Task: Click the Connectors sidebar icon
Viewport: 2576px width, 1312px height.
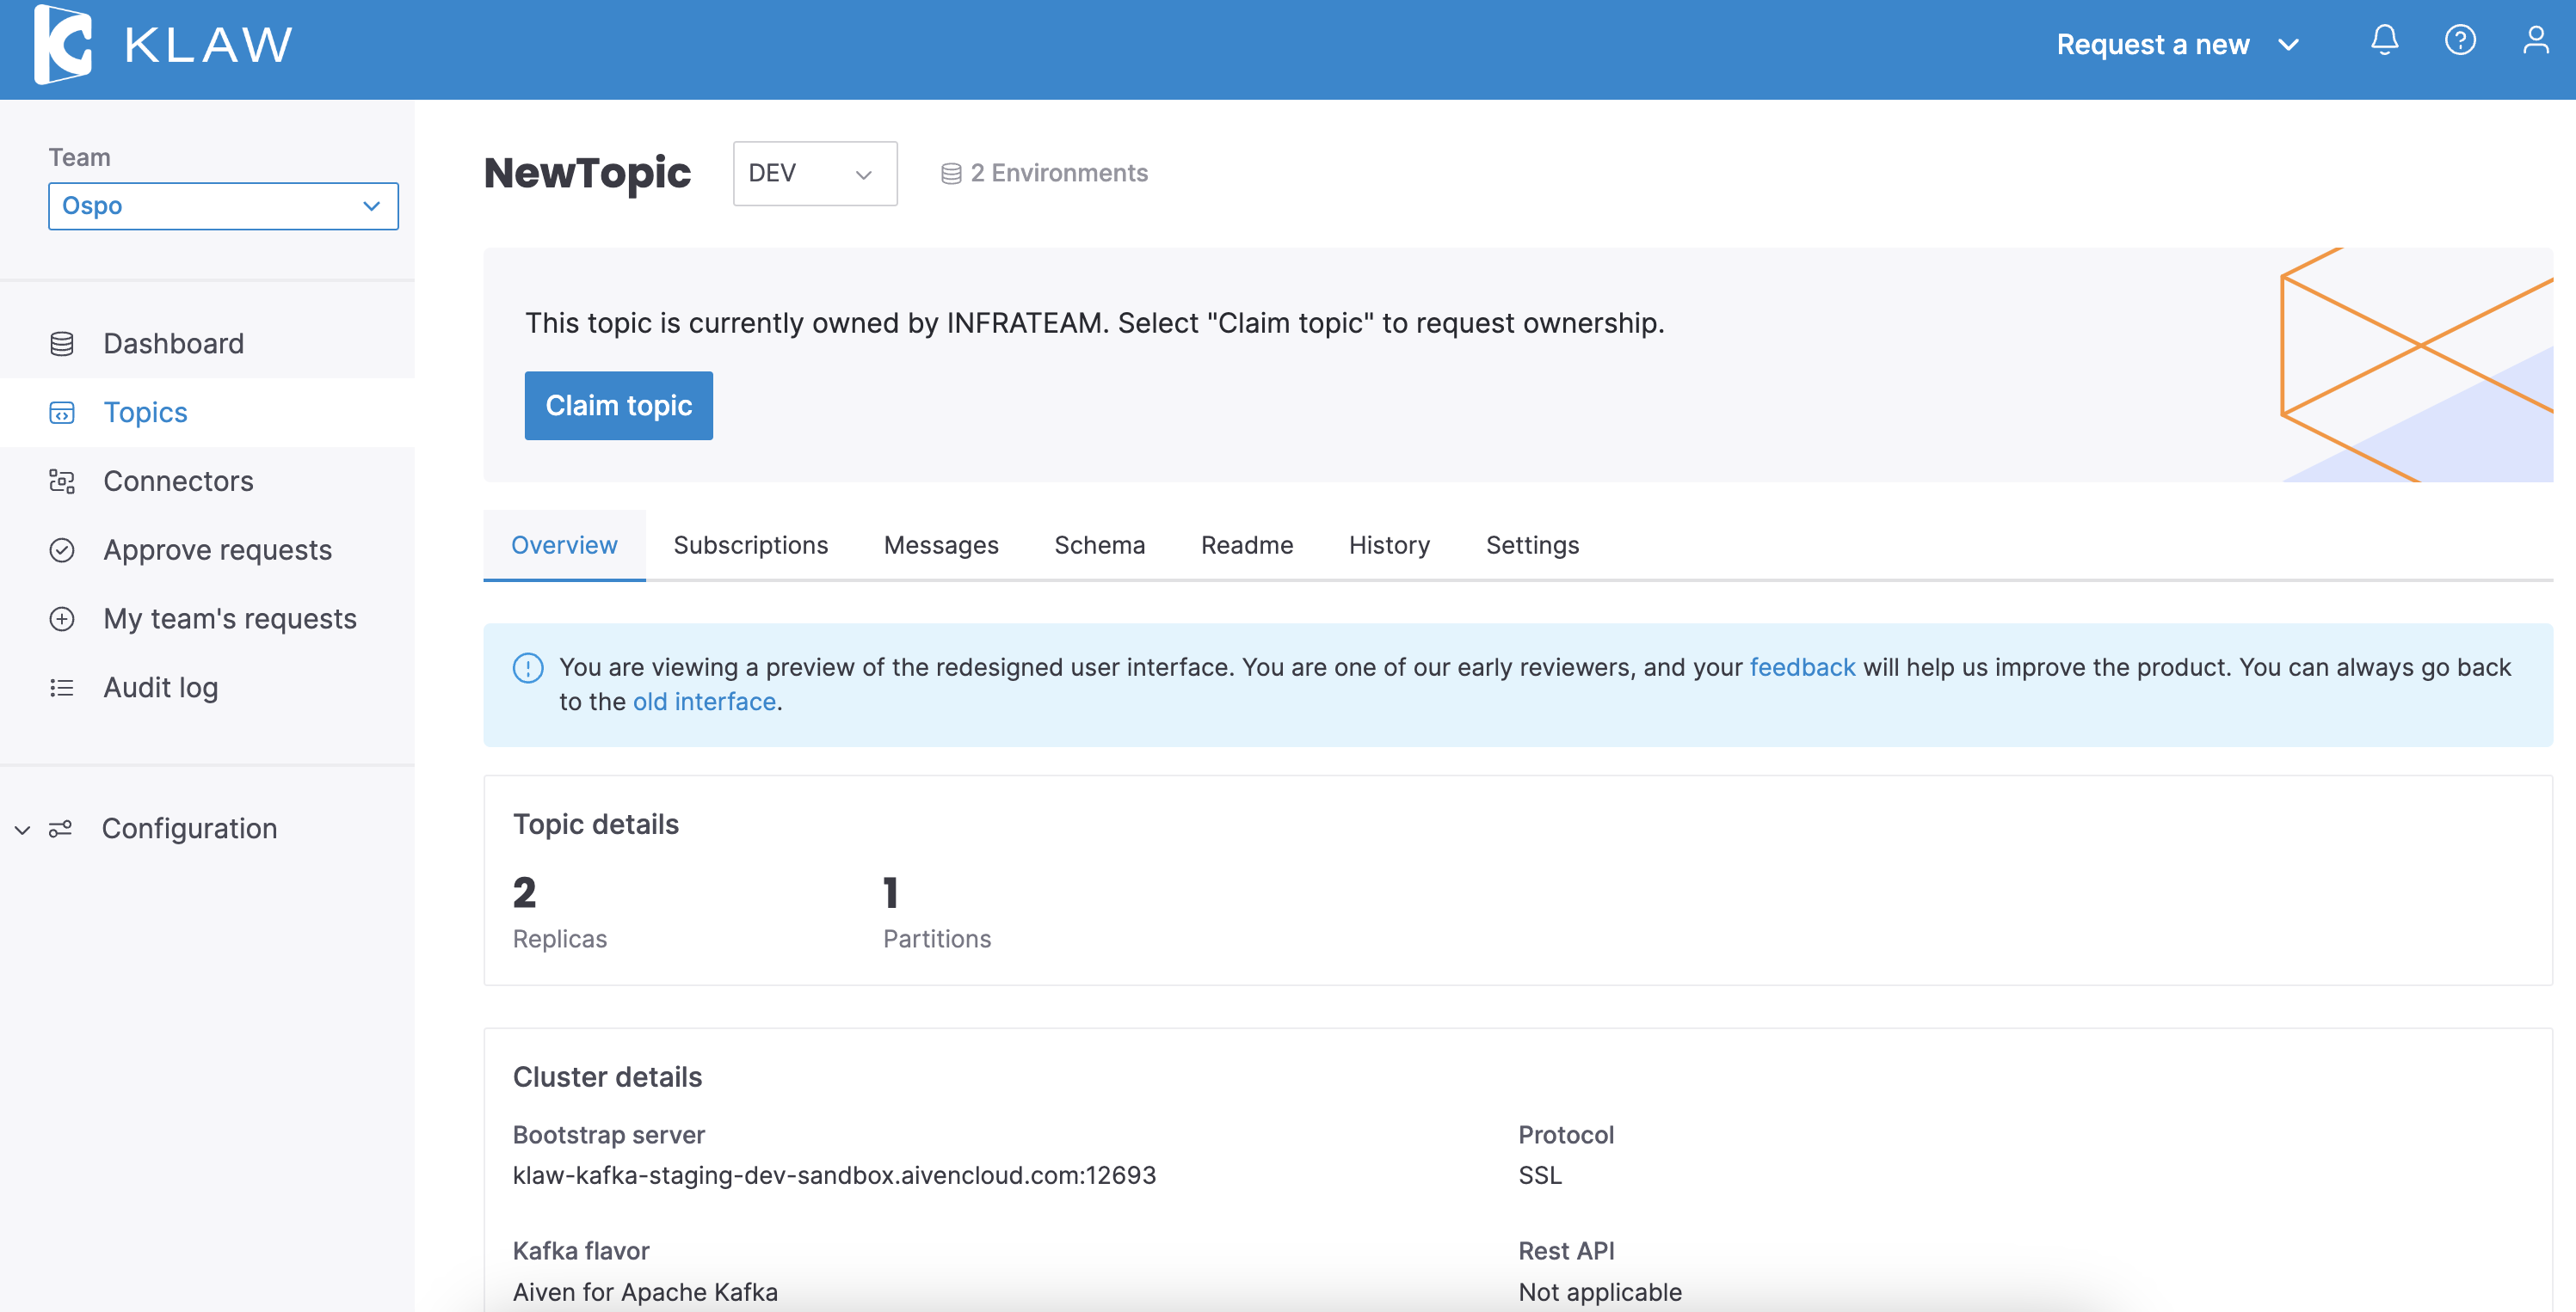Action: [x=62, y=481]
